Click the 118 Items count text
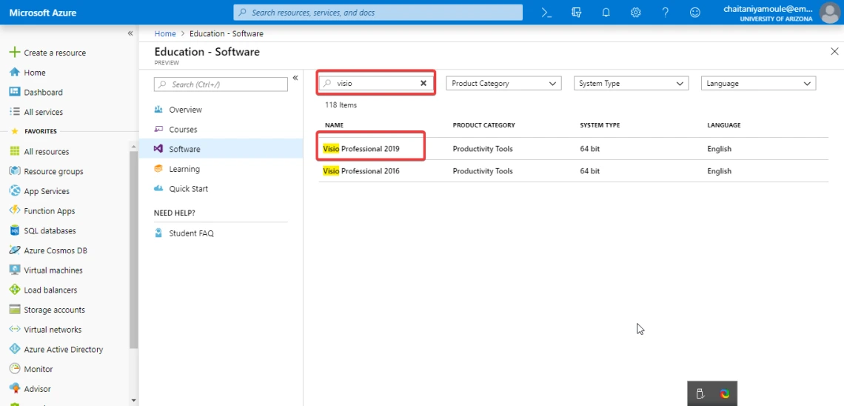The width and height of the screenshot is (844, 406). (341, 105)
